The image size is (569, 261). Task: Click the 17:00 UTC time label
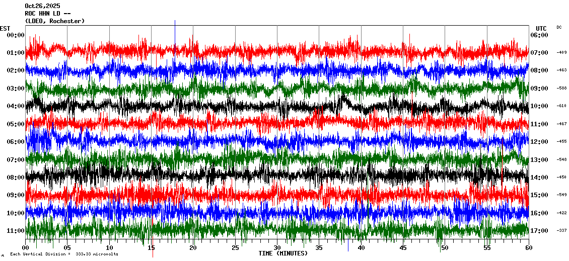[x=539, y=231]
